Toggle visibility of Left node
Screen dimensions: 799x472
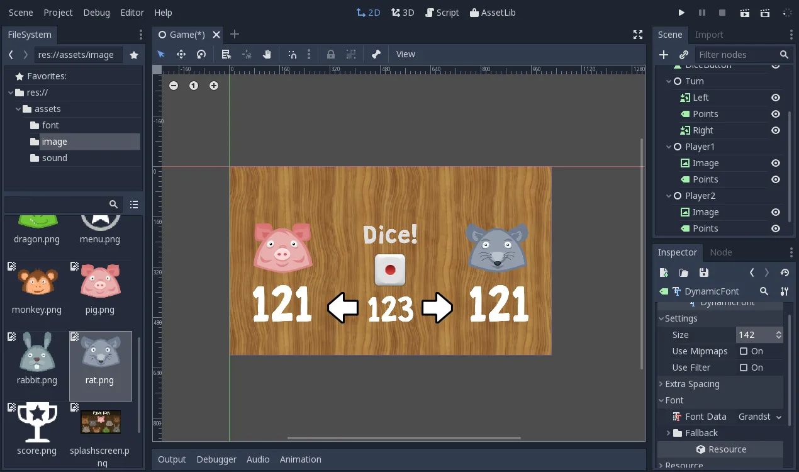[x=776, y=98]
